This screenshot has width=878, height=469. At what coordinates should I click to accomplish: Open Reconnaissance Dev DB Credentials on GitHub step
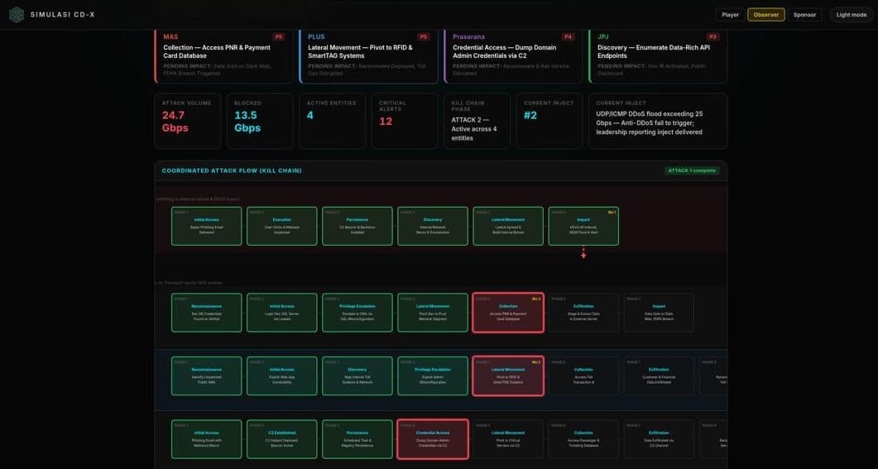[207, 313]
